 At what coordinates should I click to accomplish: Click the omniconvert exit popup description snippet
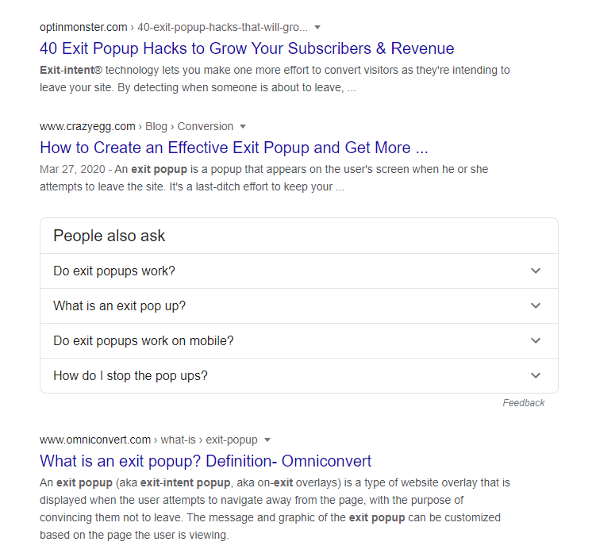[x=275, y=509]
